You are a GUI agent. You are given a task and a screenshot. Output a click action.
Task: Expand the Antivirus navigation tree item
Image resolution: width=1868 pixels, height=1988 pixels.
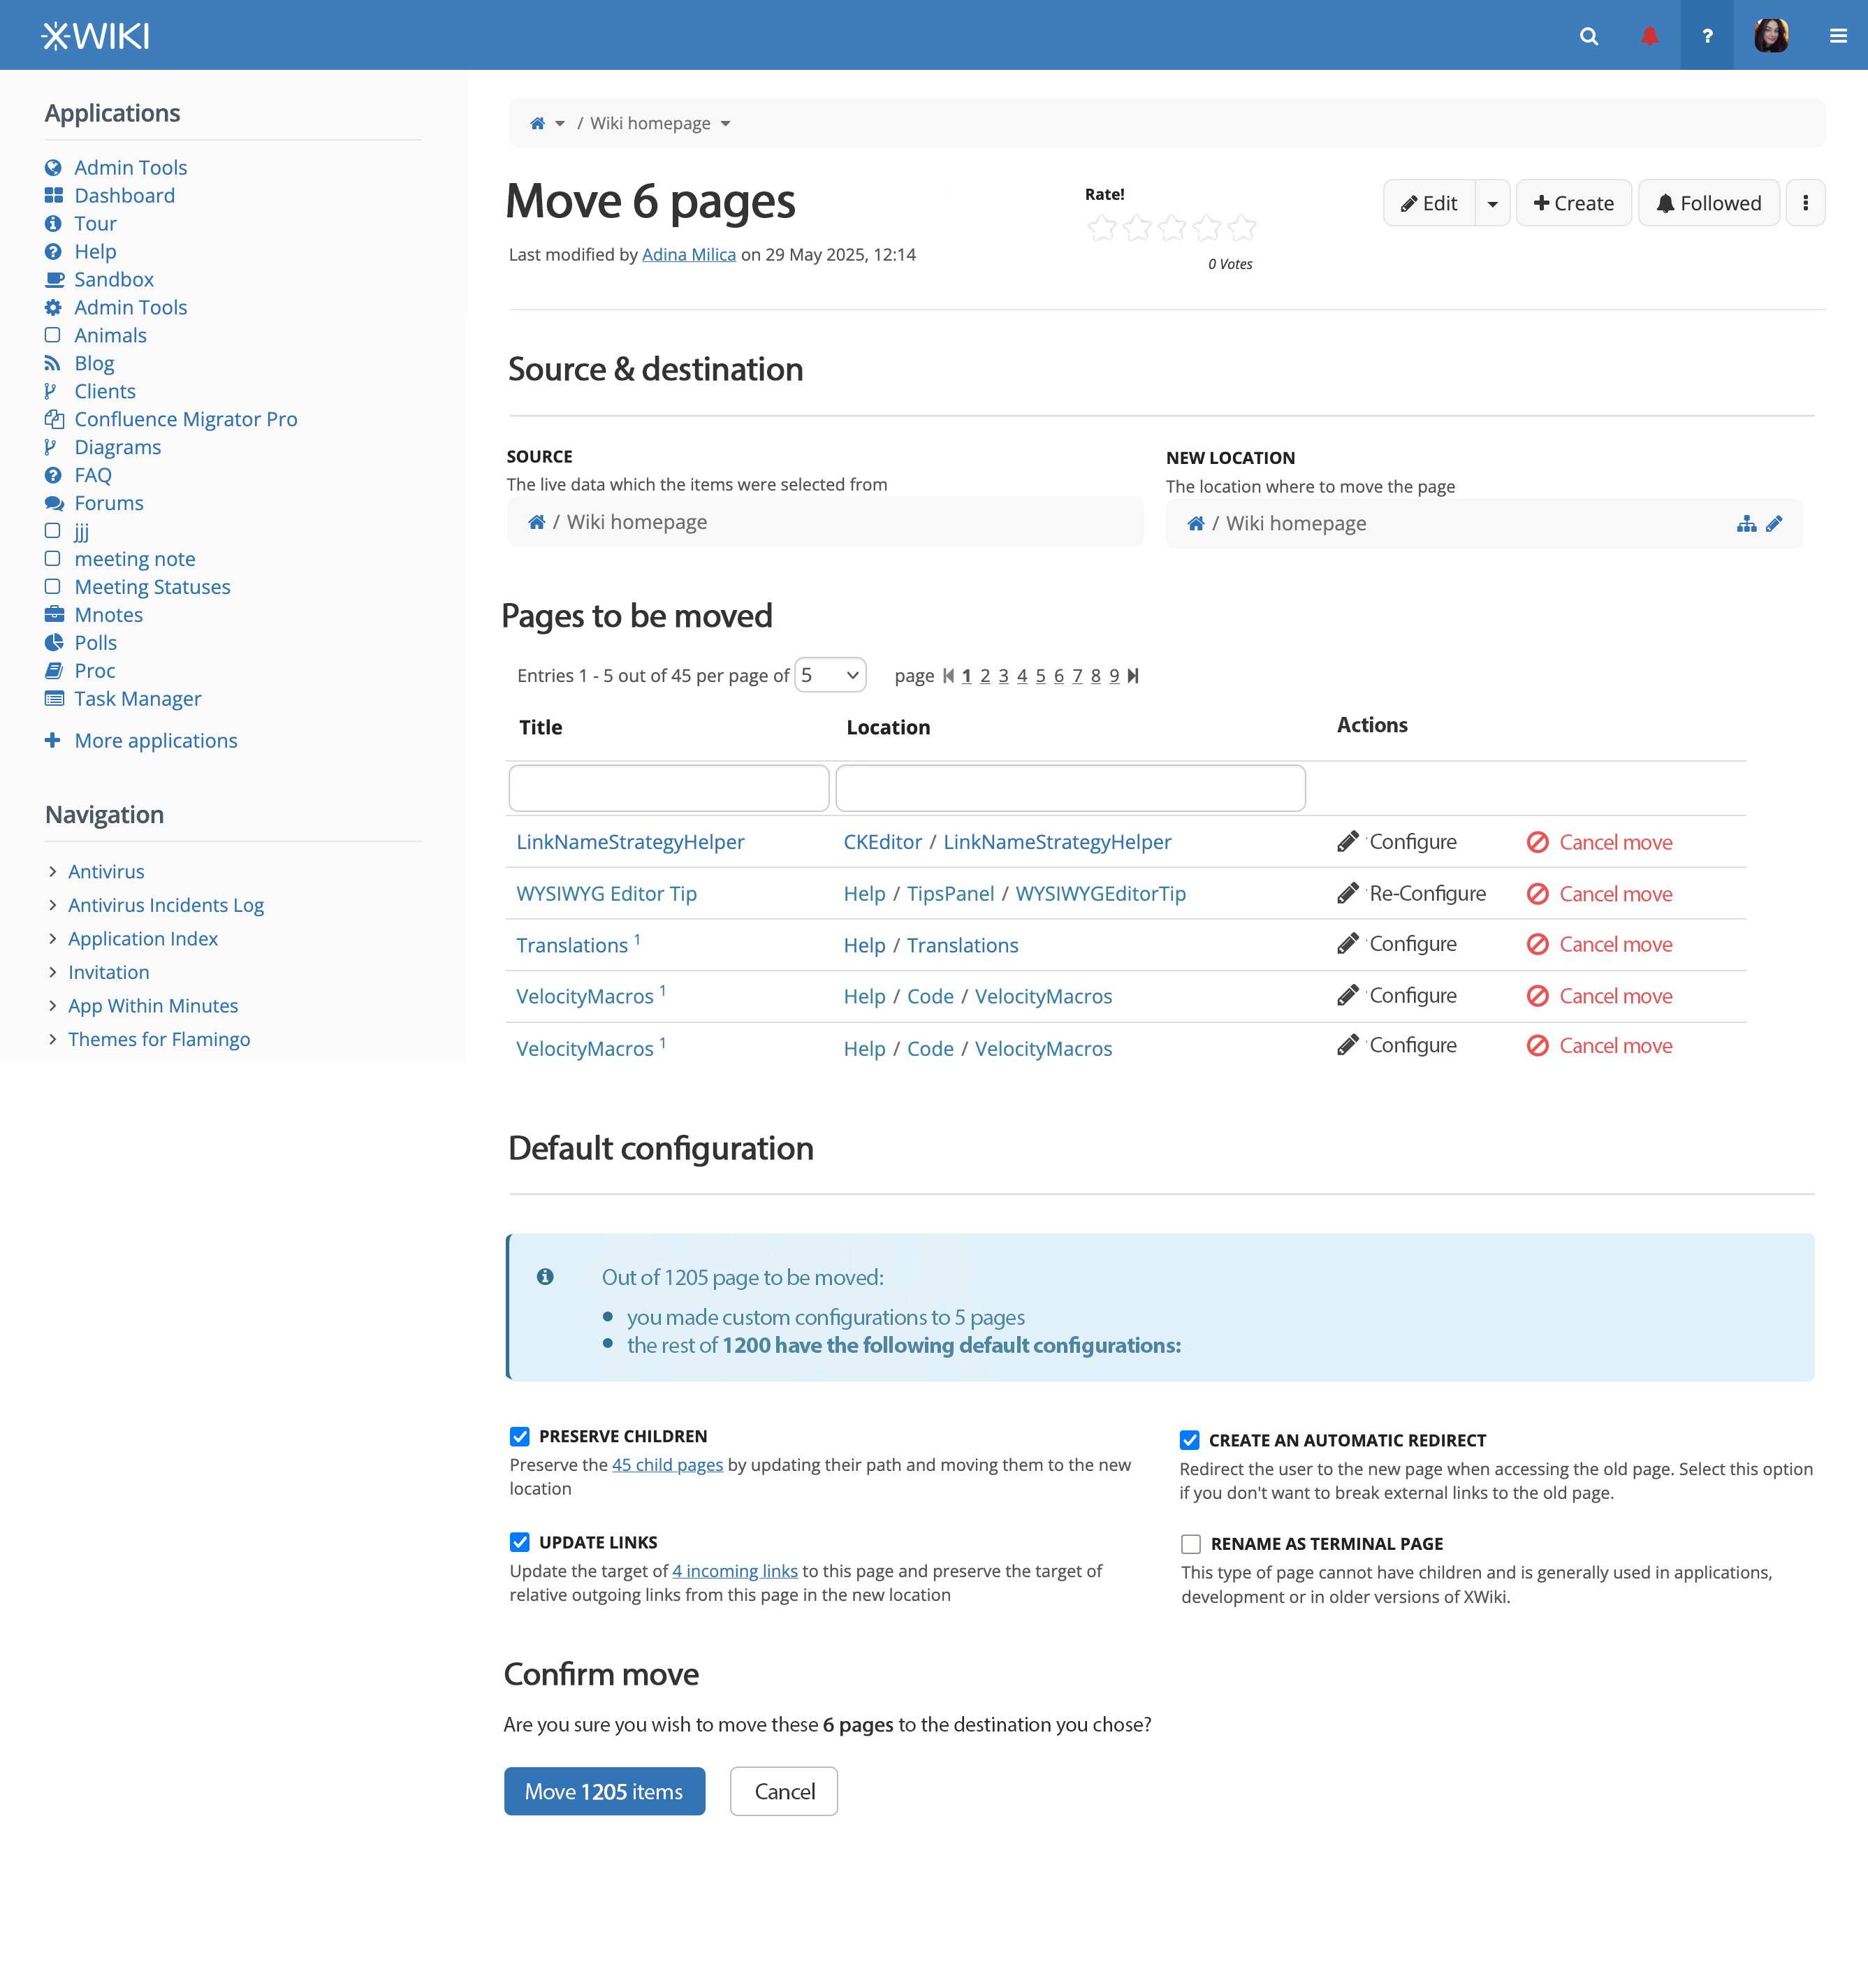pyautogui.click(x=52, y=871)
